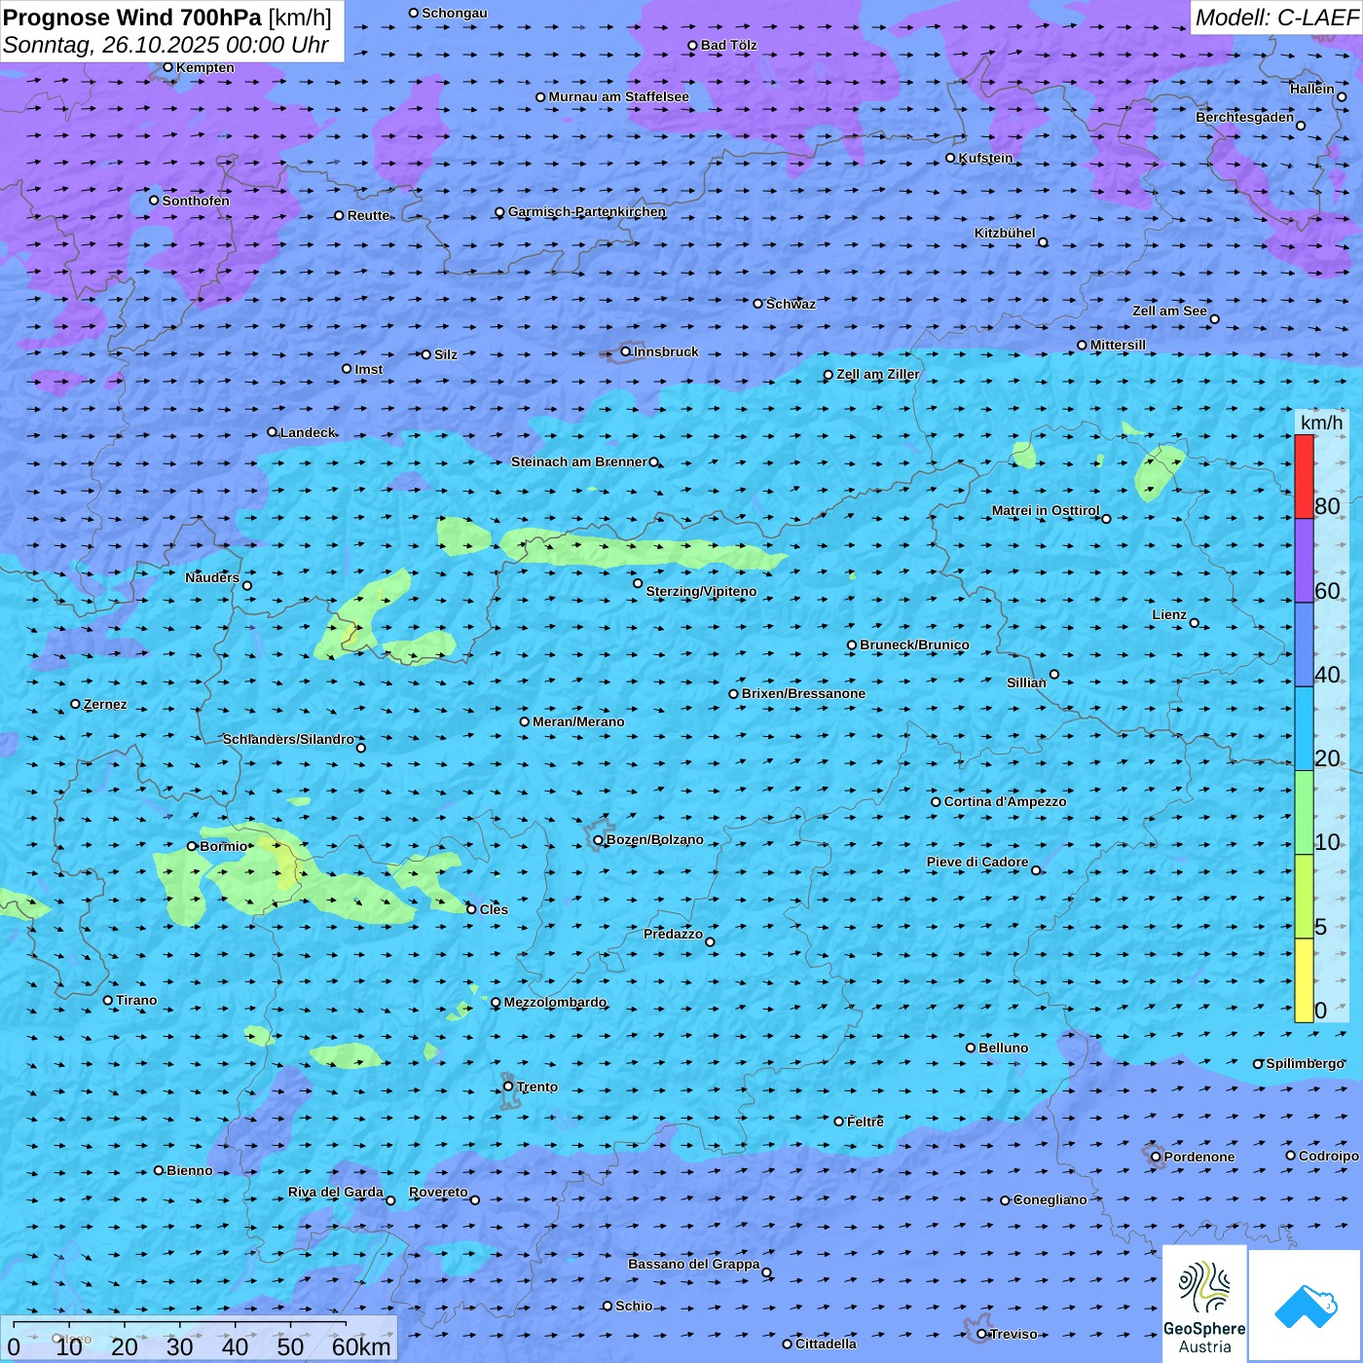Select the Matrei in Osttirol label
Viewport: 1363px width, 1363px height.
pyautogui.click(x=1046, y=510)
